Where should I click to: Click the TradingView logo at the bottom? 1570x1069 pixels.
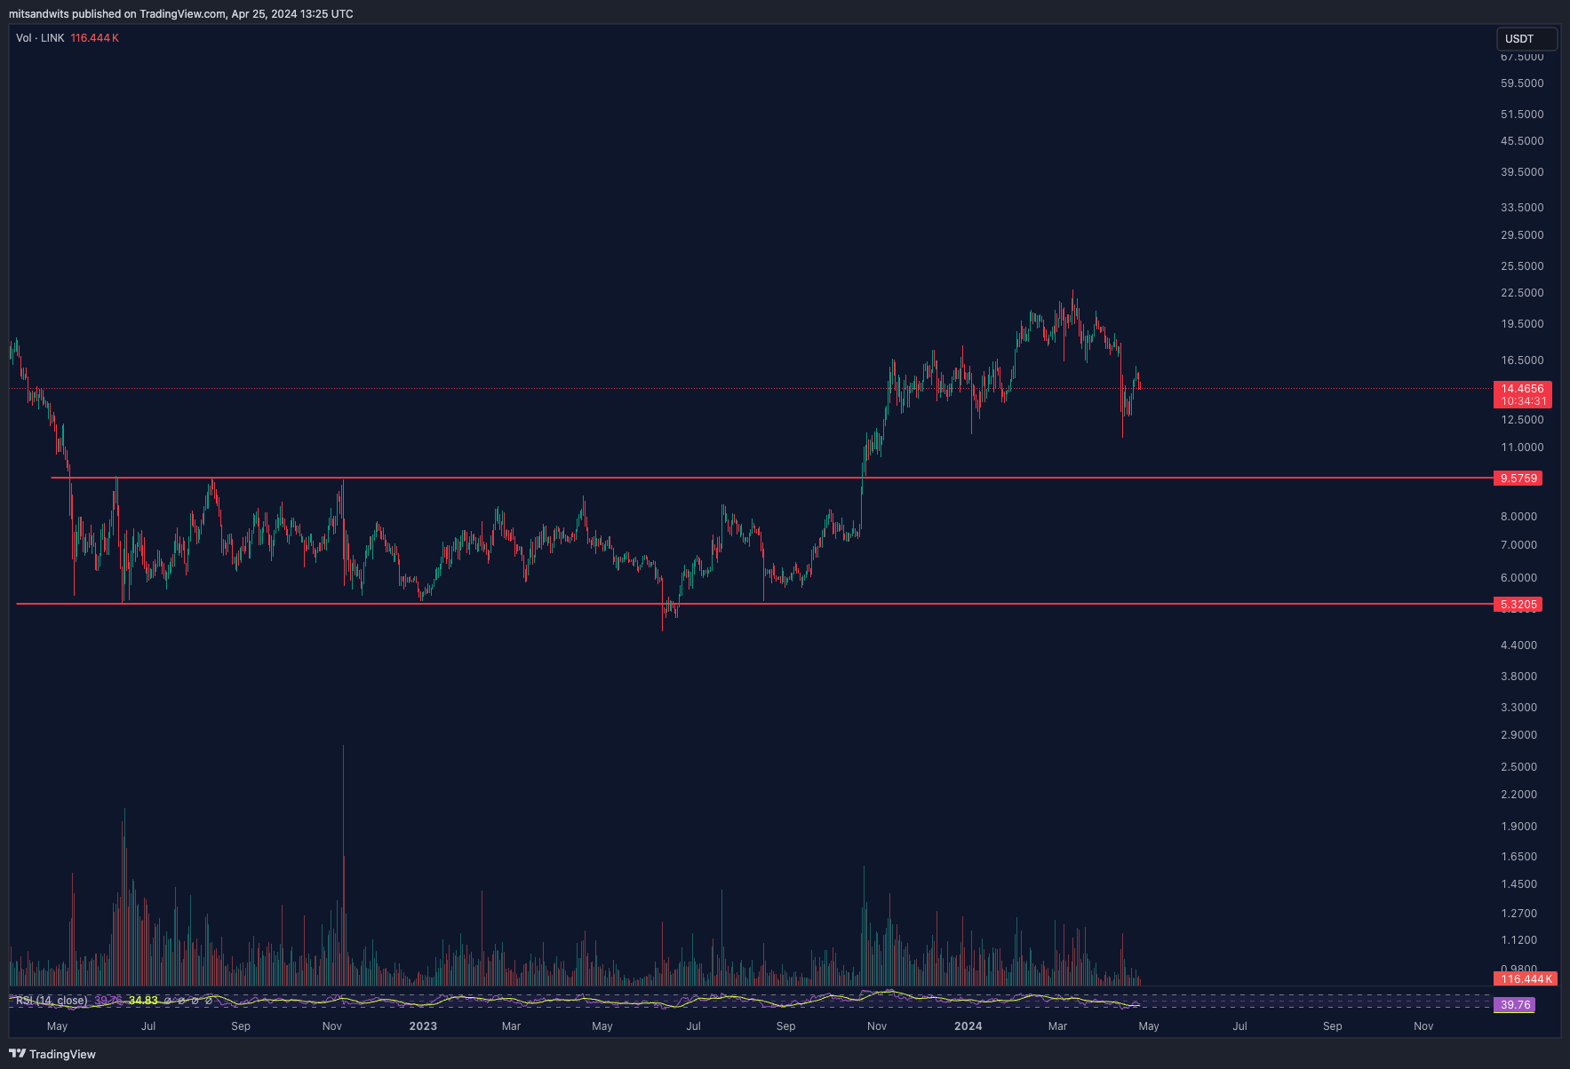52,1054
